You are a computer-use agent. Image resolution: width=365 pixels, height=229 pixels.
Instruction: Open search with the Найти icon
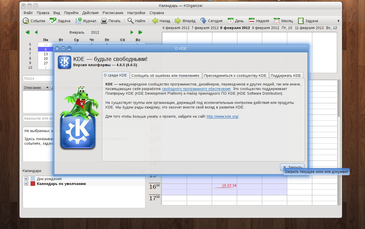click(x=131, y=21)
